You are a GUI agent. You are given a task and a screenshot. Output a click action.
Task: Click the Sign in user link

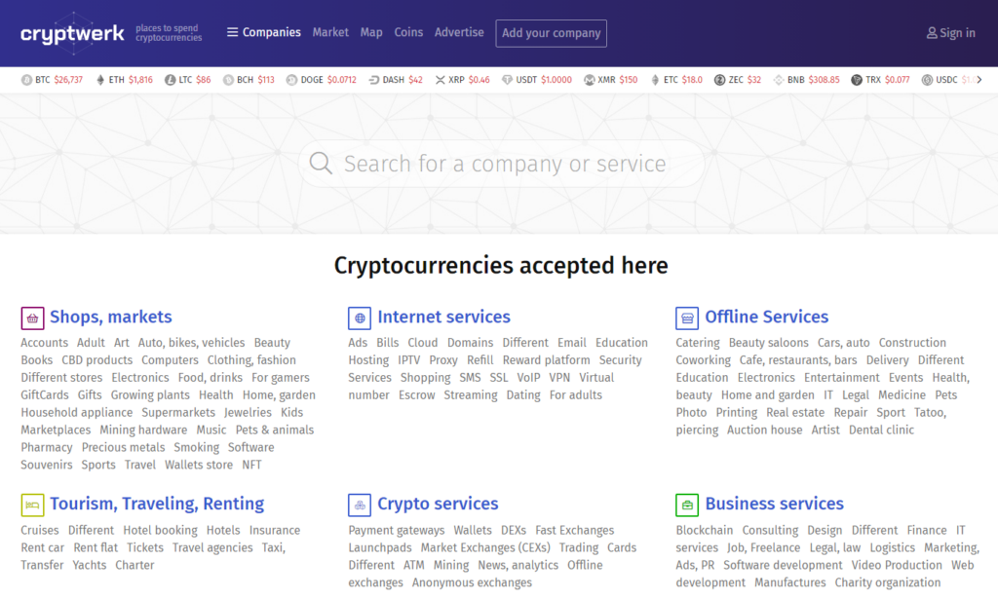click(x=950, y=33)
